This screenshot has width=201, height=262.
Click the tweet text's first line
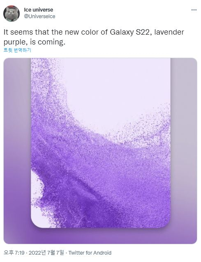94,32
